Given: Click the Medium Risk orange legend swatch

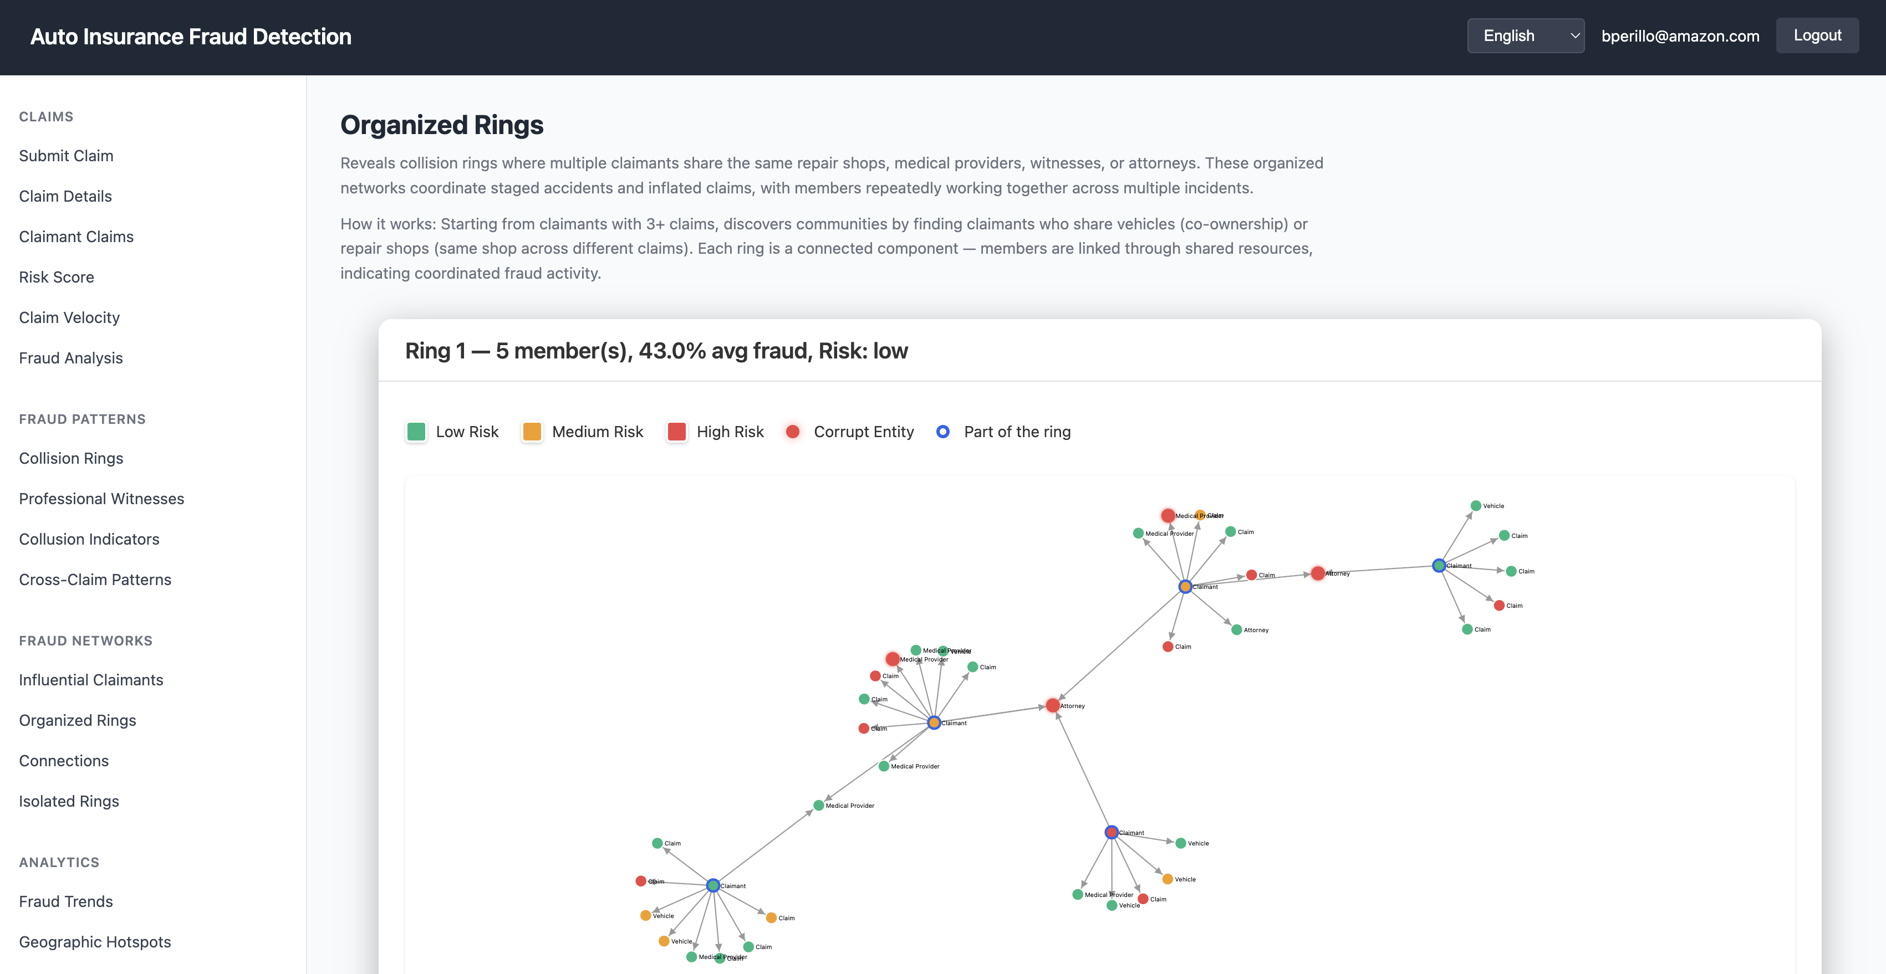Looking at the screenshot, I should click(x=532, y=432).
